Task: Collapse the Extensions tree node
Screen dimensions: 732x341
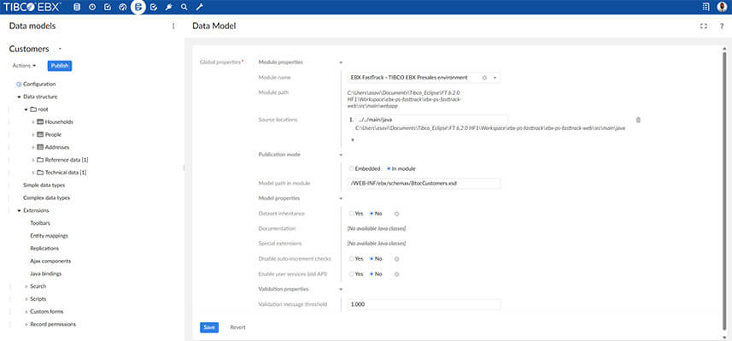Action: [x=19, y=211]
